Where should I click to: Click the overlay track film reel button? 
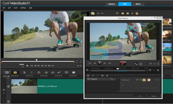8,101
